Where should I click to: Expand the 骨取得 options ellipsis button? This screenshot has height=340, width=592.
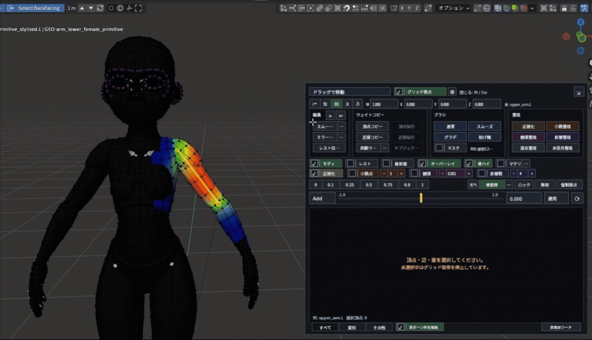point(509,185)
